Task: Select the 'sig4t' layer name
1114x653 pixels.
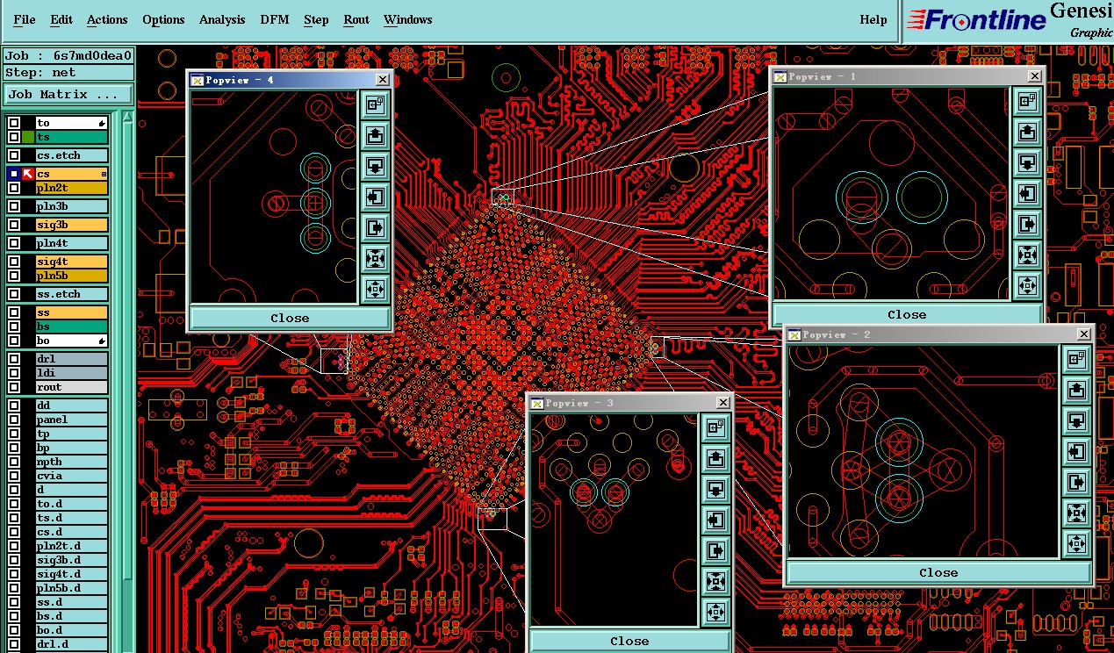Action: click(72, 262)
